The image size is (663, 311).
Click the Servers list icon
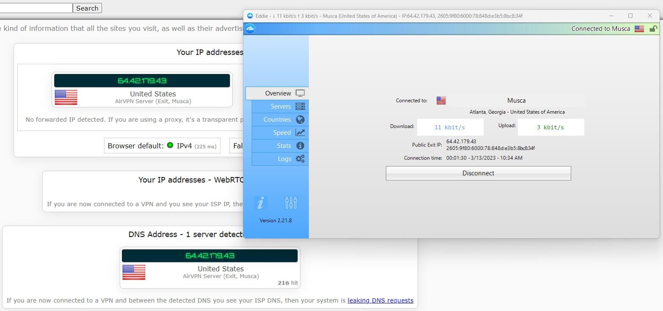[300, 106]
